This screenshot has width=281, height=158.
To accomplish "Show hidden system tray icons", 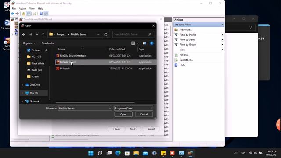I will [x=236, y=153].
